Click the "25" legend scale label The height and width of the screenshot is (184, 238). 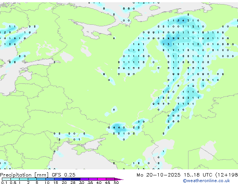tap(73, 182)
